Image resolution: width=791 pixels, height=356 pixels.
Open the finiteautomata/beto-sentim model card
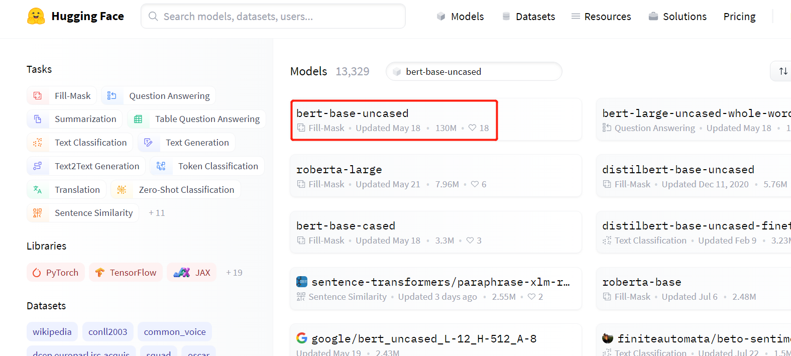point(694,340)
